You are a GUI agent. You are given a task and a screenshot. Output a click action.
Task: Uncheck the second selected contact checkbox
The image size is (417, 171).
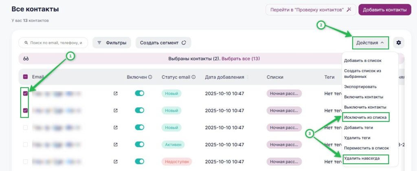(x=25, y=111)
